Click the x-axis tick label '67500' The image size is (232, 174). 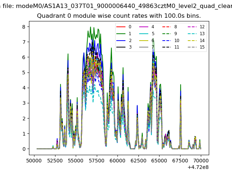pos(180,161)
